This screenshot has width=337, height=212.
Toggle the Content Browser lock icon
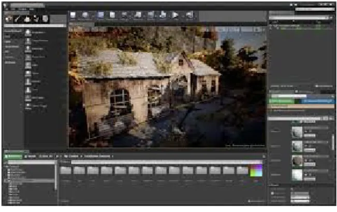(x=263, y=157)
